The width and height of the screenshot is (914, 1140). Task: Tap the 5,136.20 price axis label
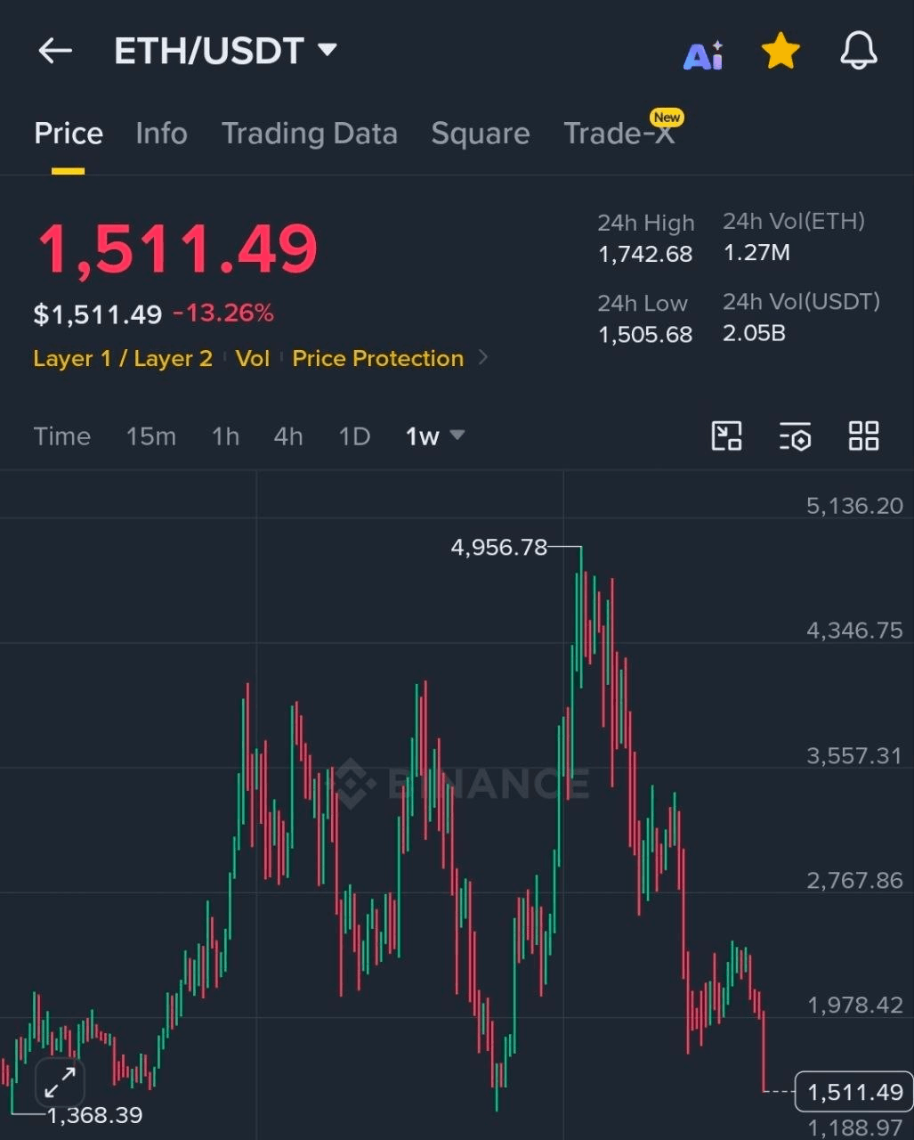point(854,506)
